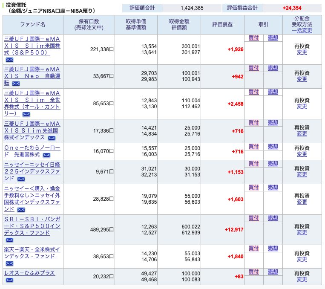The image size is (325, 289).
Task: Click 買付 for たわらノーロード 先進国株式
Action: pos(254,147)
